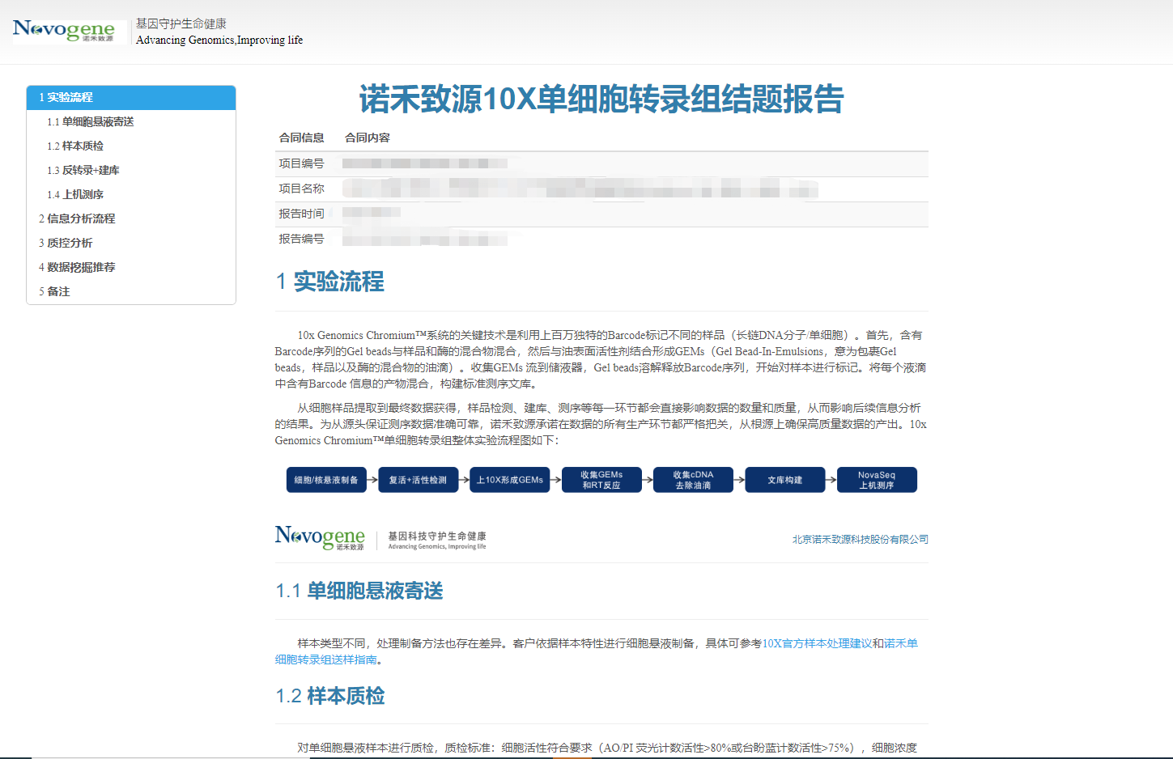The image size is (1173, 759).
Task: Open 1.4 上机测序 in table of contents
Action: [x=75, y=194]
